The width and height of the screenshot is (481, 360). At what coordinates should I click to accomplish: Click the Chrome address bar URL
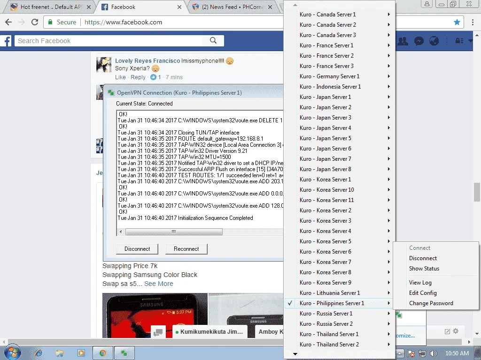[x=124, y=22]
